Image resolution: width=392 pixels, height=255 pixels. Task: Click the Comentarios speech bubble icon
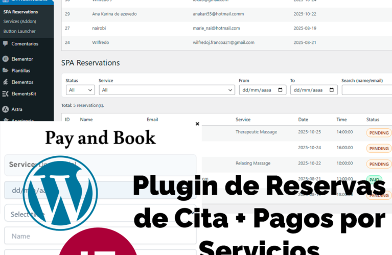[x=5, y=44]
